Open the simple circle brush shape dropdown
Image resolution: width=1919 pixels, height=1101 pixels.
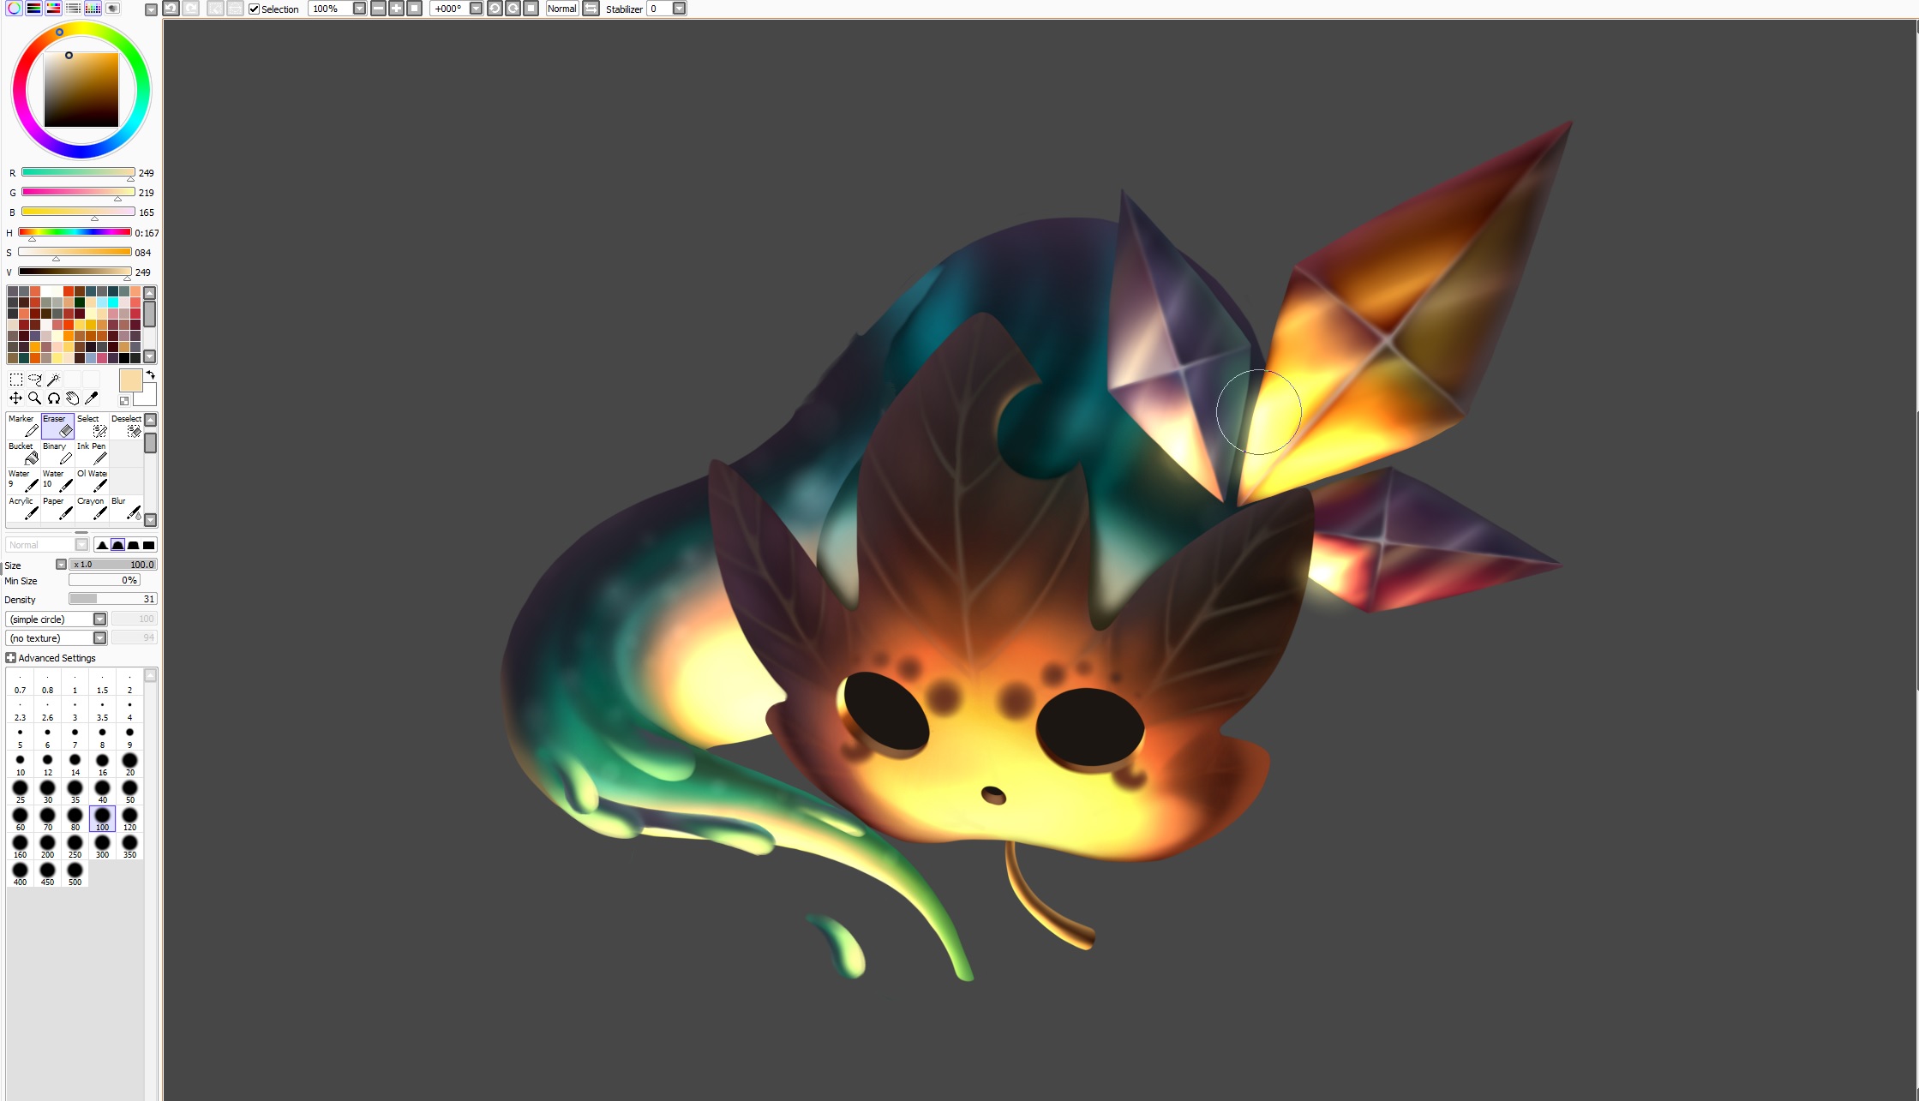[99, 619]
